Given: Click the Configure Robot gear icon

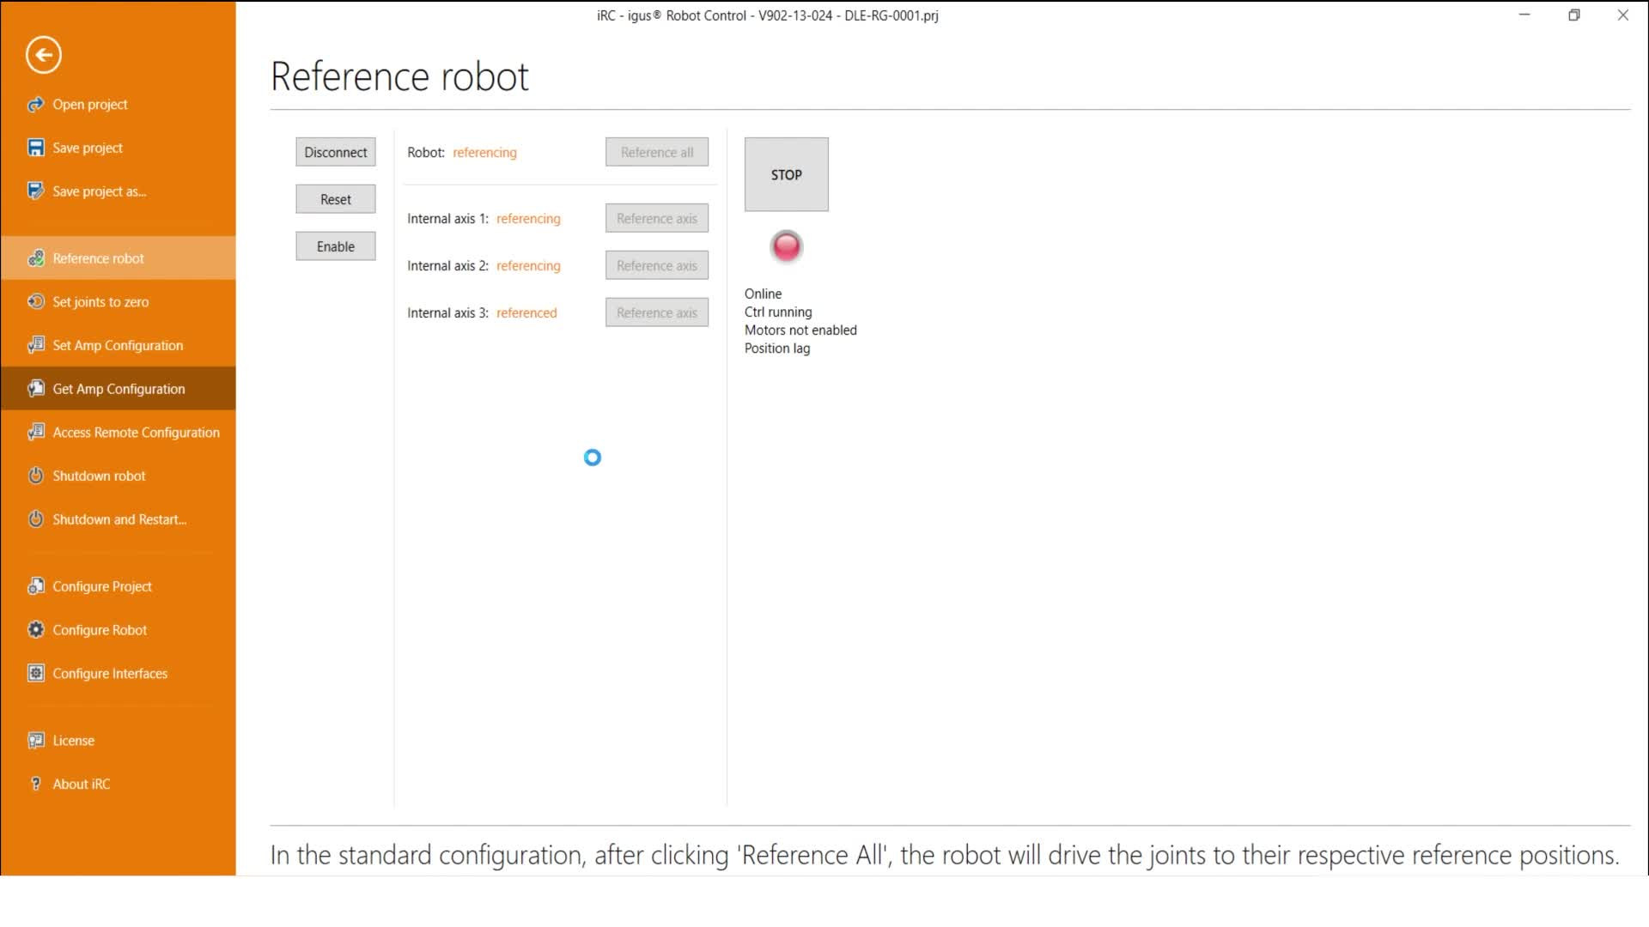Looking at the screenshot, I should point(35,629).
